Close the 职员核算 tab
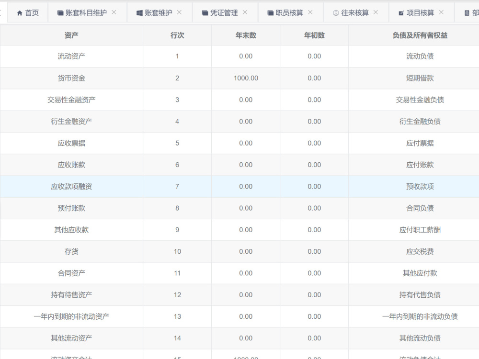The image size is (479, 359). [x=310, y=12]
